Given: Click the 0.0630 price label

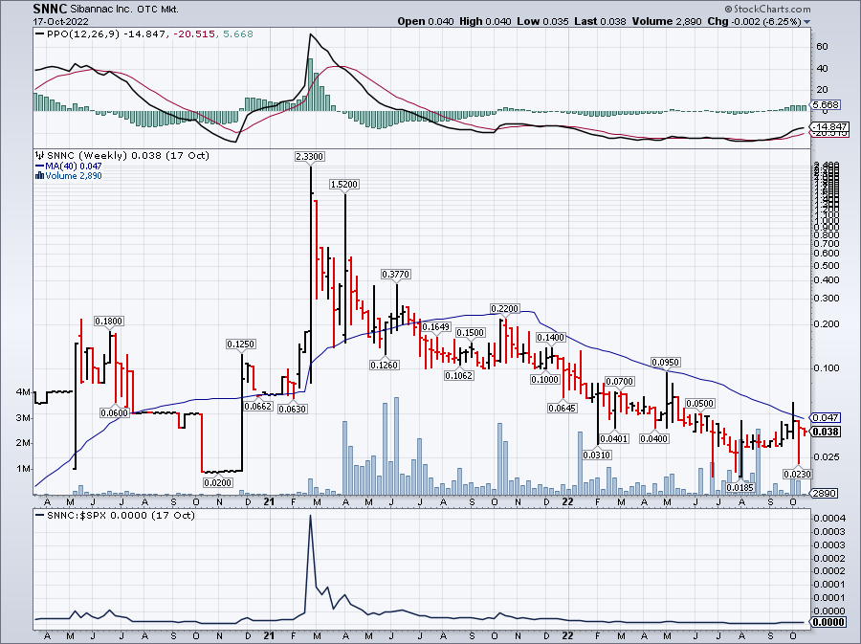Looking at the screenshot, I should (x=292, y=409).
